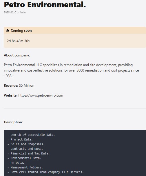Viewport: 146px width, 176px height.
Task: Click the Data exfiltrated from company file servers line
Action: coord(45,172)
